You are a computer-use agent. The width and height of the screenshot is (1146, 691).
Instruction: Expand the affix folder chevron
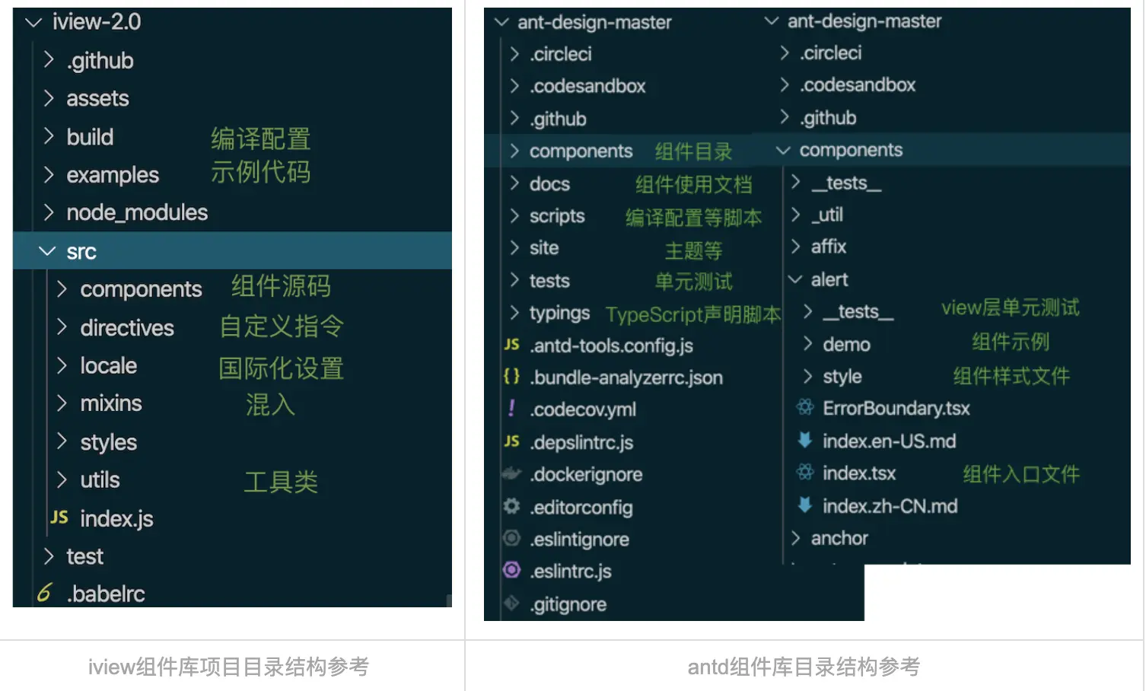[796, 246]
